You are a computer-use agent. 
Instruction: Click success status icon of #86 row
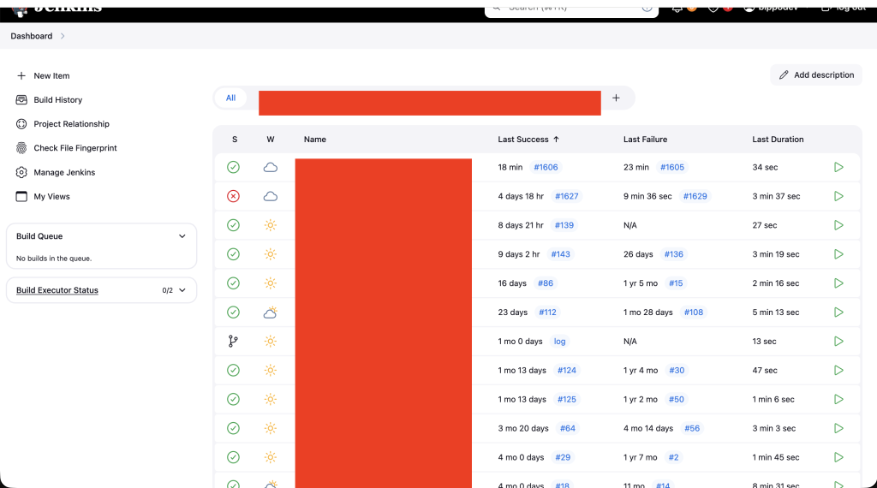point(233,283)
